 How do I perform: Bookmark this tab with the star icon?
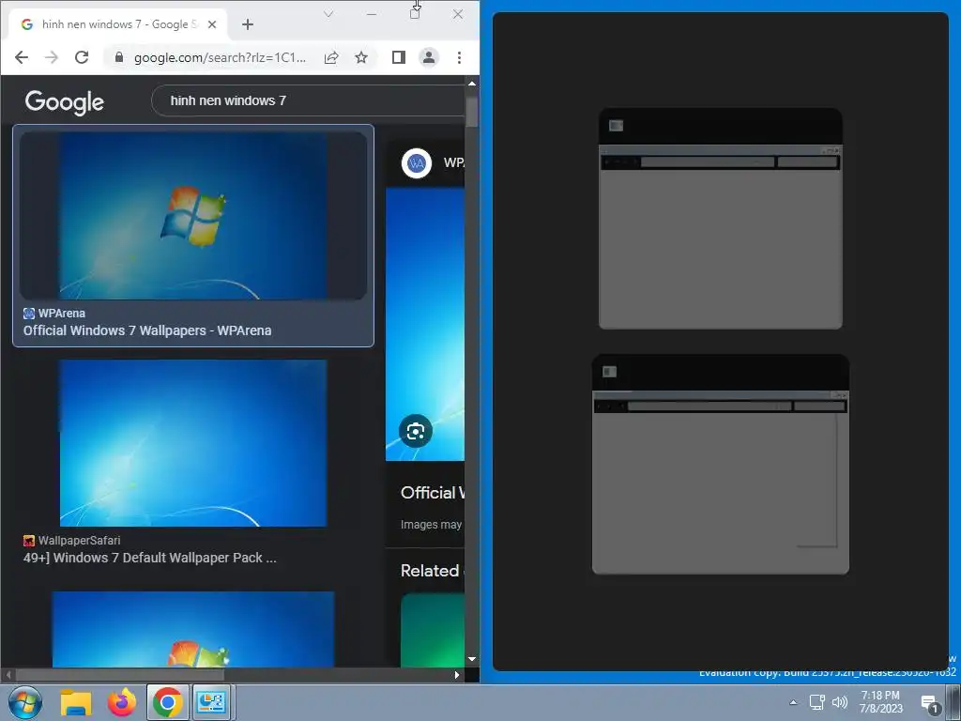click(x=361, y=57)
